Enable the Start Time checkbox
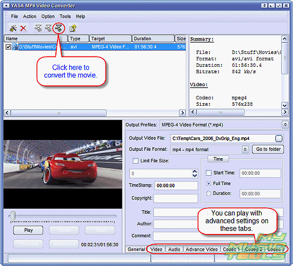 click(x=208, y=173)
